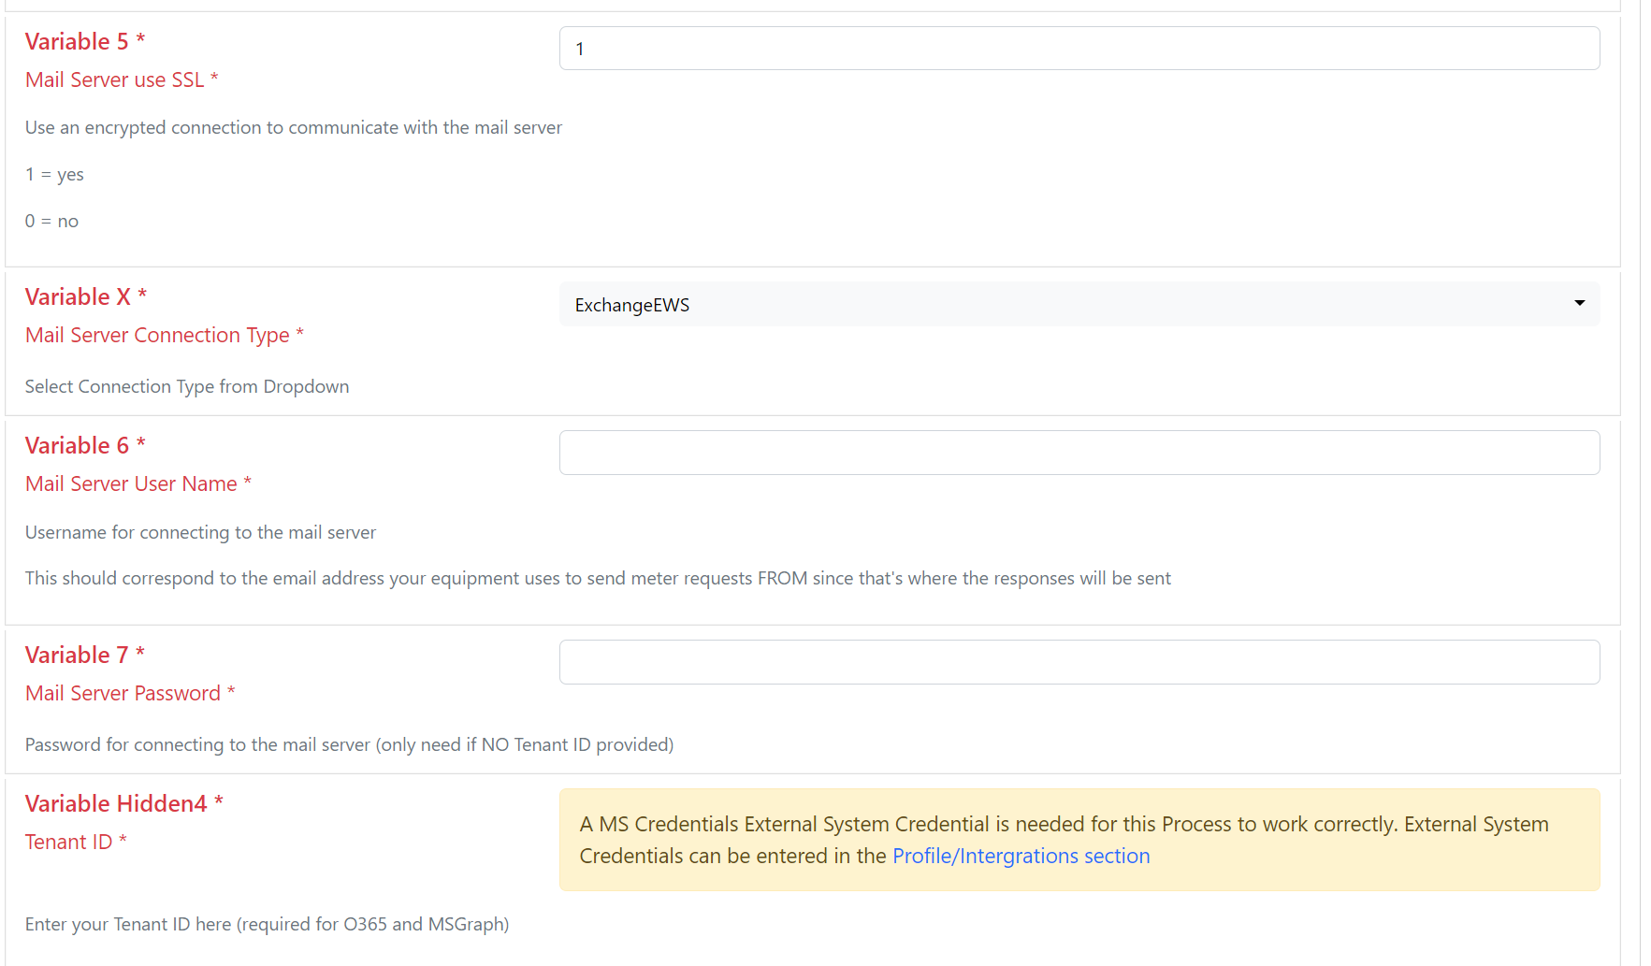Click 'Select Connection Type from Dropdown' text
The width and height of the screenshot is (1651, 966).
point(187,386)
